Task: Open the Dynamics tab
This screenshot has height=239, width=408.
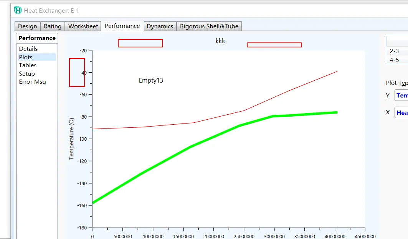Action: (x=160, y=26)
